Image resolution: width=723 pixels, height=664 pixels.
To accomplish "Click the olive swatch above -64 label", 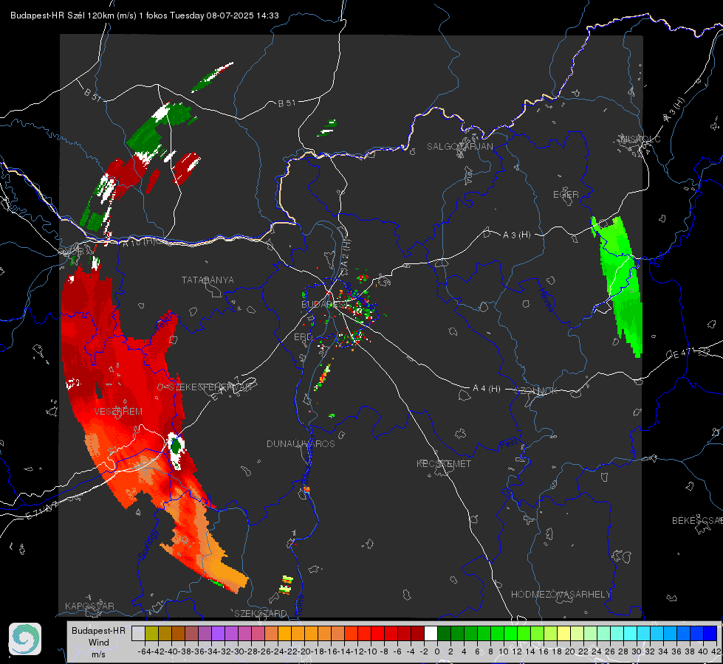I will [151, 633].
